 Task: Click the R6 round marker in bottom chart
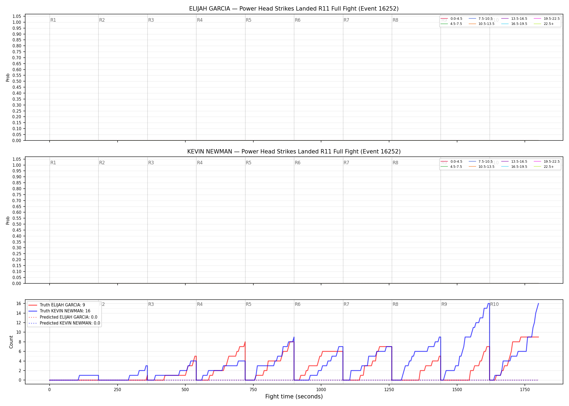[x=298, y=304]
